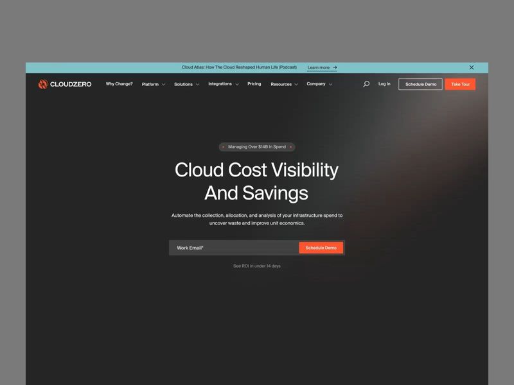Expand the Company menu chevron
This screenshot has height=385, width=514.
pos(330,85)
